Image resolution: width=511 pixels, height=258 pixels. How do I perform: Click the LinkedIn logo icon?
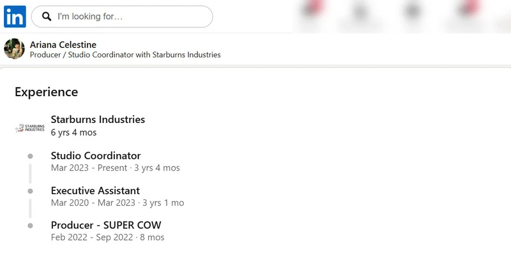[x=15, y=17]
